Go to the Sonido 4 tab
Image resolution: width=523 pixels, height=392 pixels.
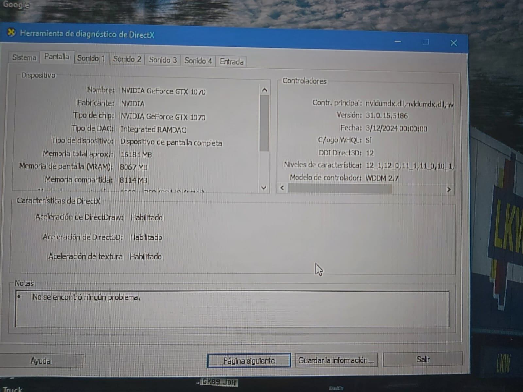tap(198, 61)
